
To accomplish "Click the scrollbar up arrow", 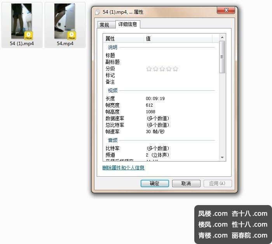I will pos(222,37).
